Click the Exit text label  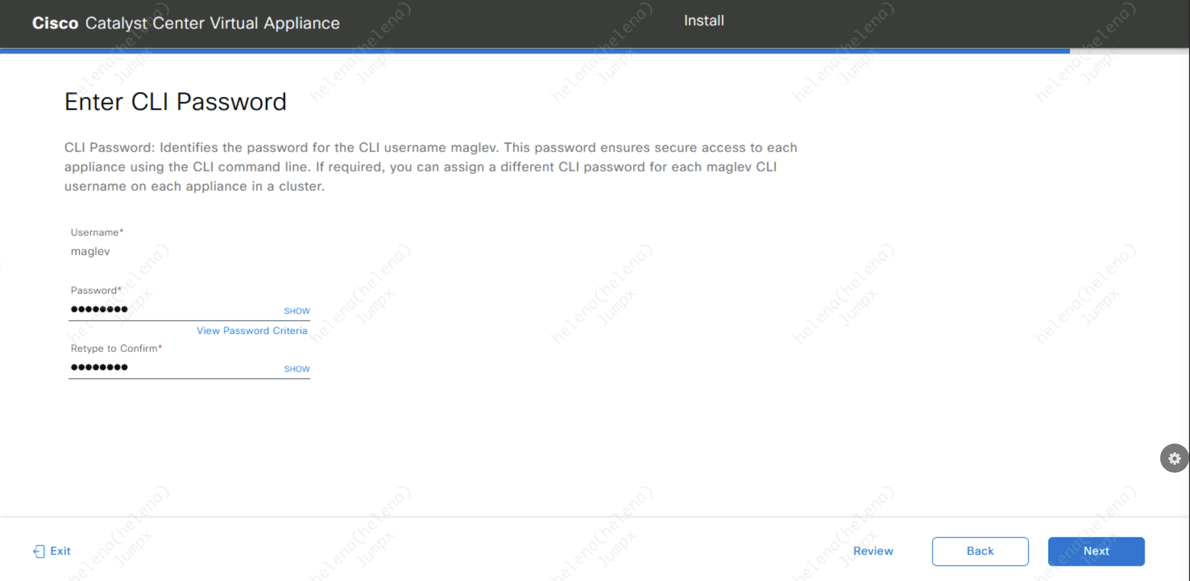pos(60,551)
